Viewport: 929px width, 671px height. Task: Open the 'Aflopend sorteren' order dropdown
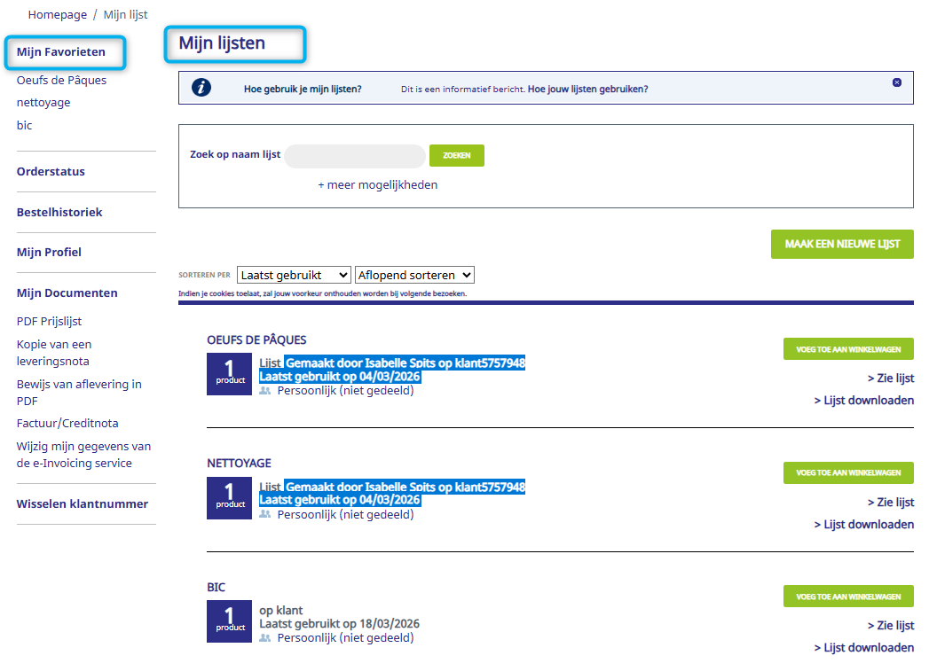click(x=414, y=275)
